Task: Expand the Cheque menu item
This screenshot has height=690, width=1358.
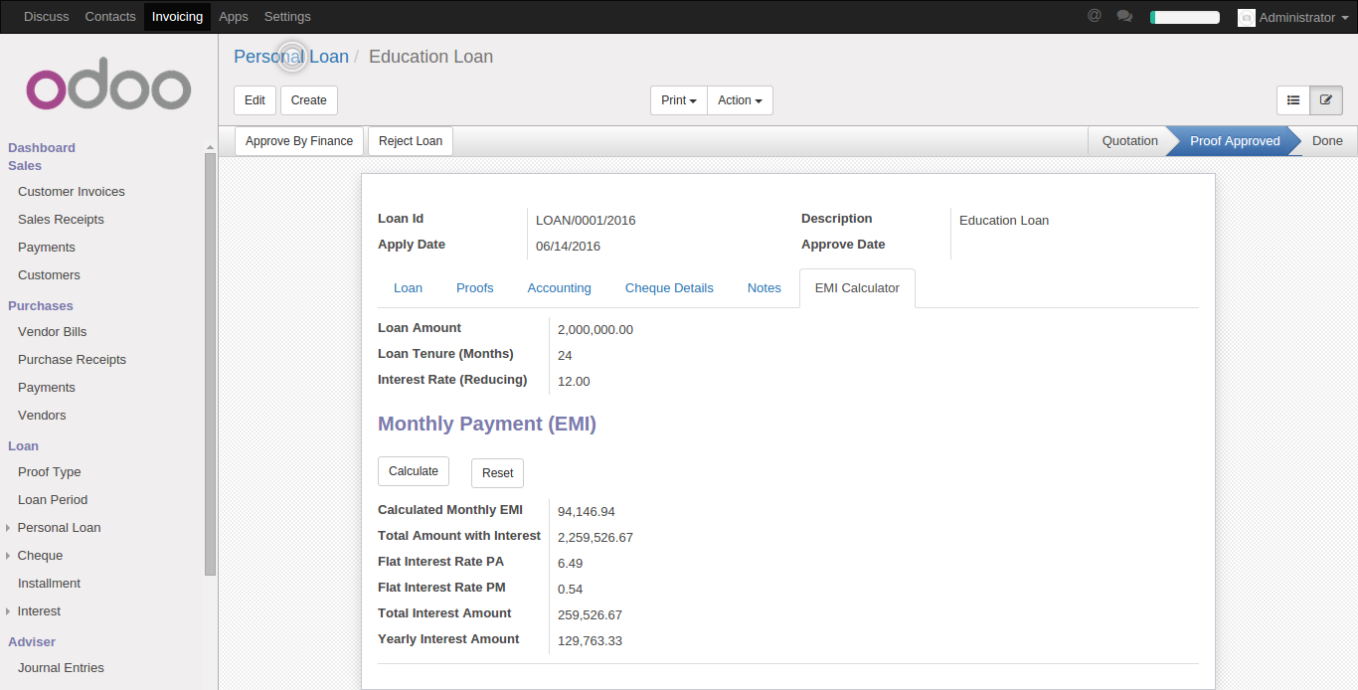Action: pyautogui.click(x=40, y=556)
